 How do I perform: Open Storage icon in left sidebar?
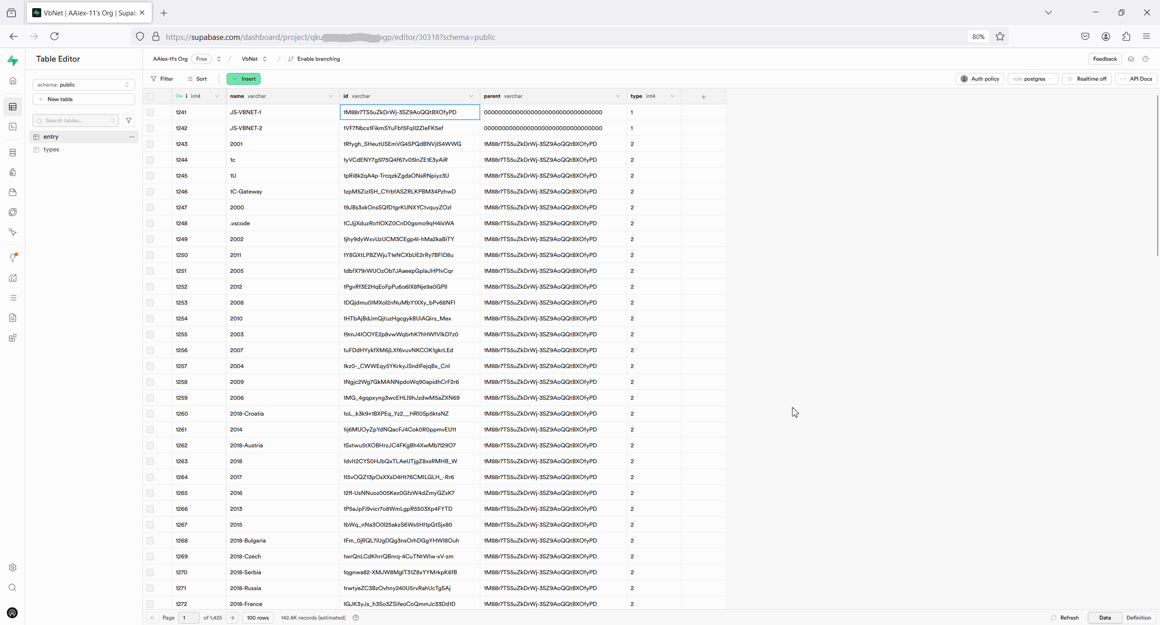(x=13, y=192)
